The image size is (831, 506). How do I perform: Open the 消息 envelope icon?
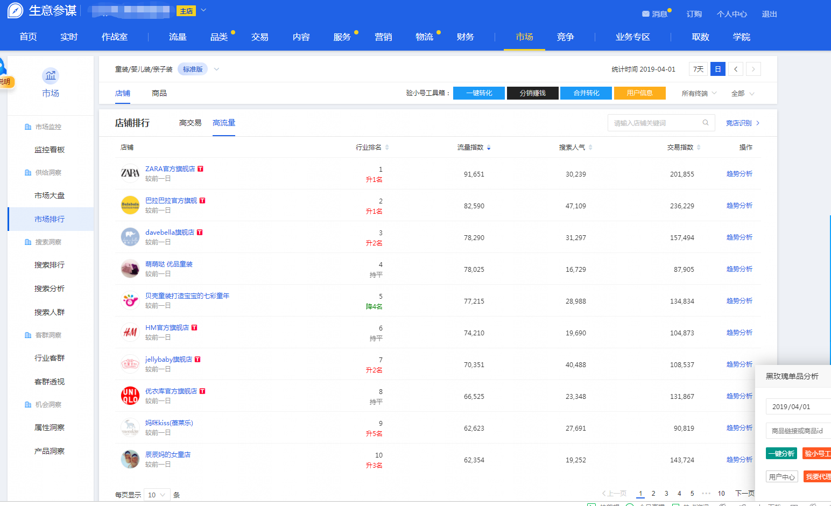pyautogui.click(x=646, y=14)
